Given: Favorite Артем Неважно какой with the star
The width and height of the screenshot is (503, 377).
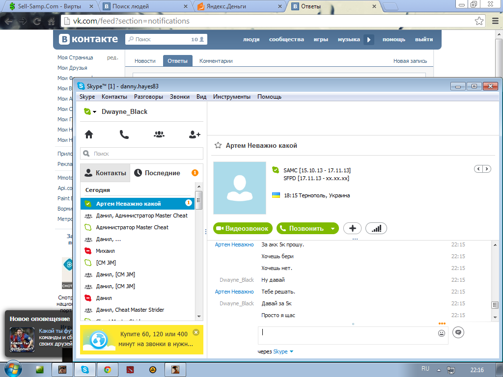Looking at the screenshot, I should point(218,145).
